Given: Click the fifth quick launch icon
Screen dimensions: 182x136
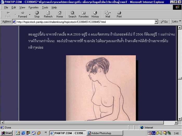Looking at the screenshot, I should click(x=39, y=133).
